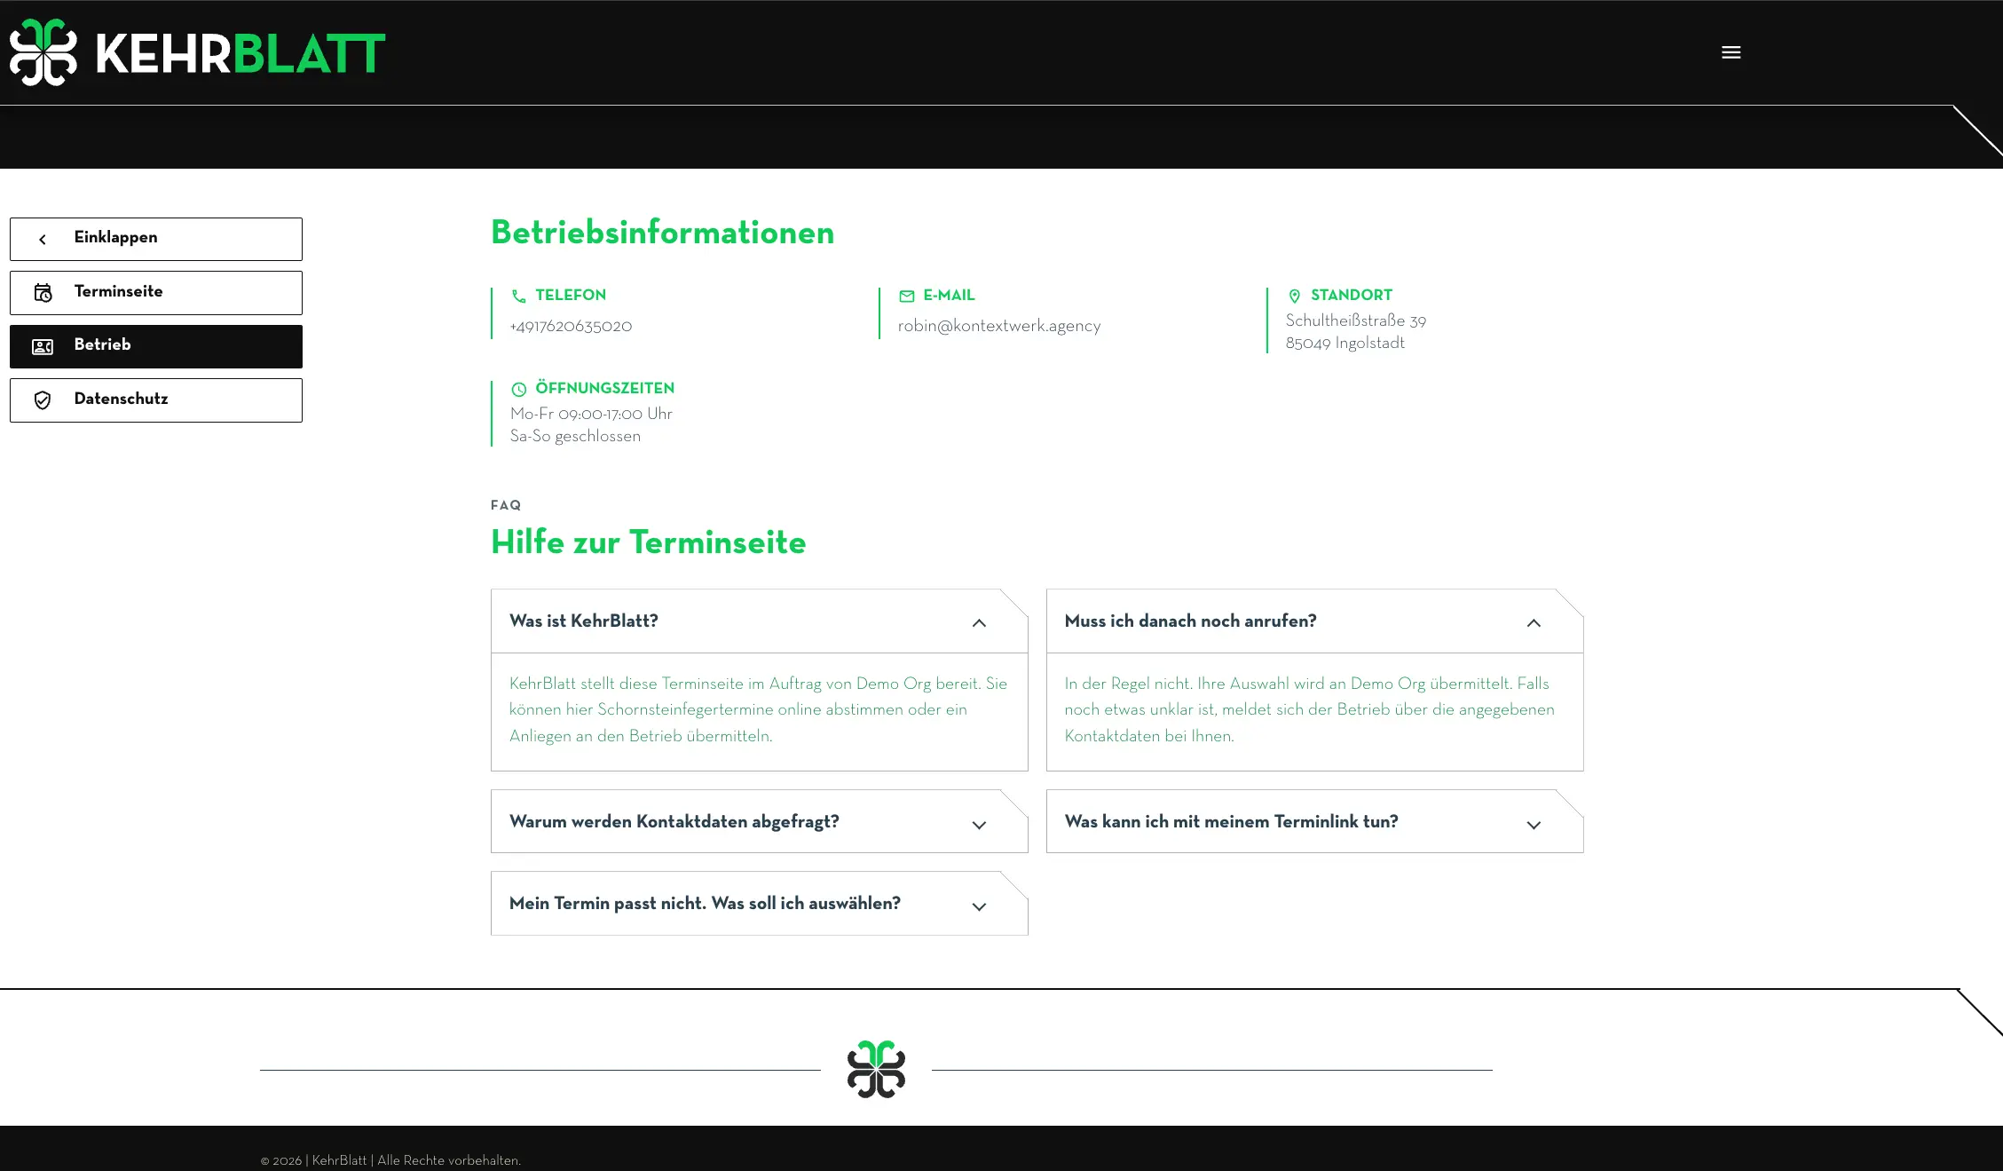Click address 'Schultheißstraße 39'
The height and width of the screenshot is (1171, 2003).
click(1355, 320)
